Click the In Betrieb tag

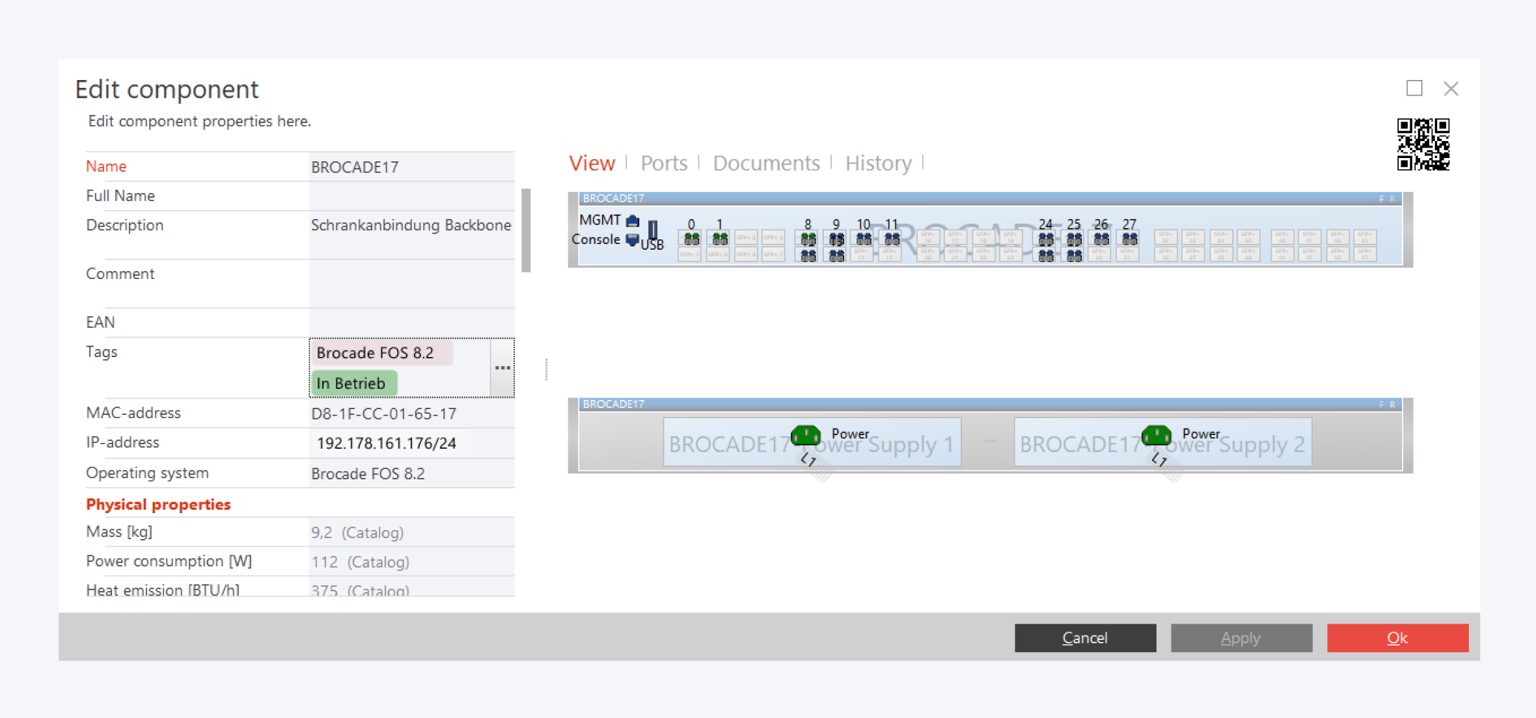353,384
